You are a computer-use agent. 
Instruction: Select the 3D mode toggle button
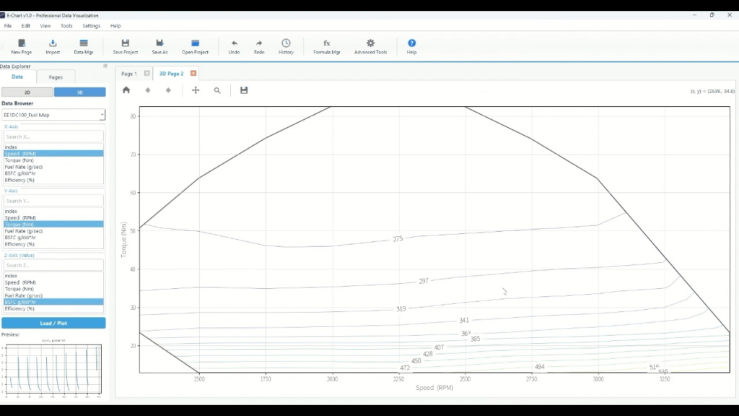tap(79, 92)
